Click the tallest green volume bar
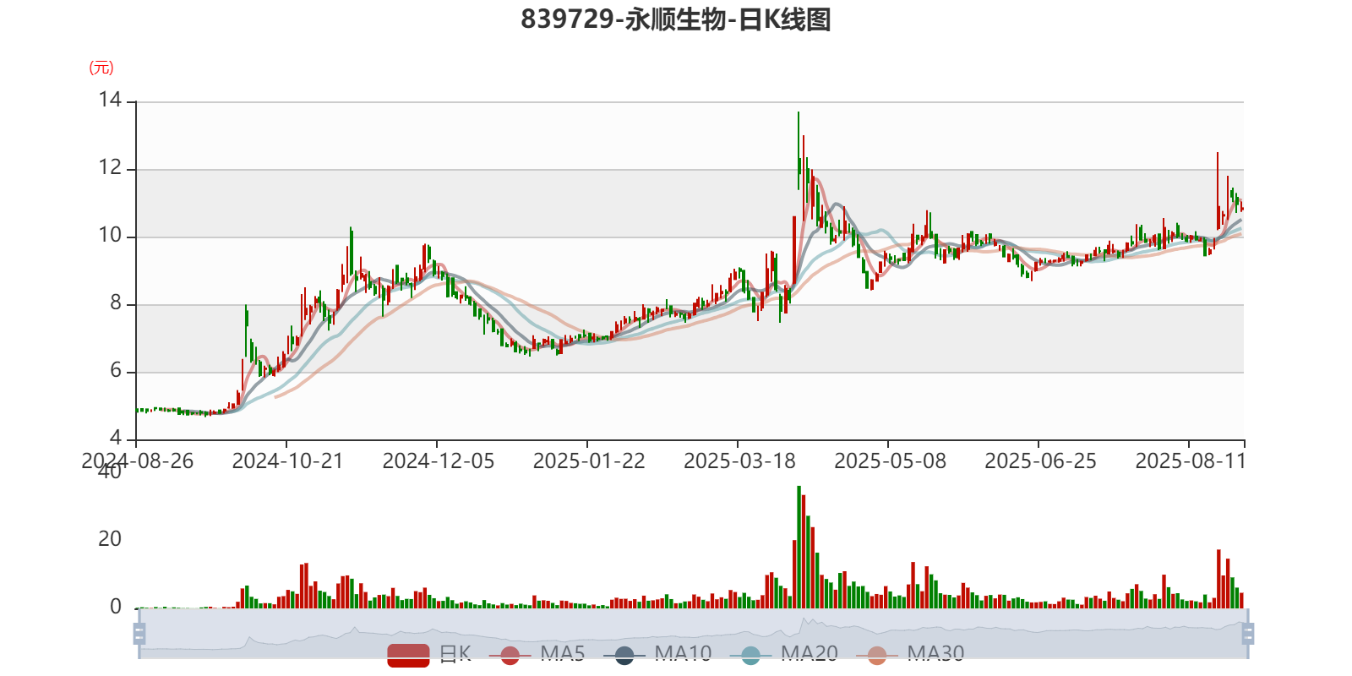Screen dimensions: 1352x676 [799, 547]
